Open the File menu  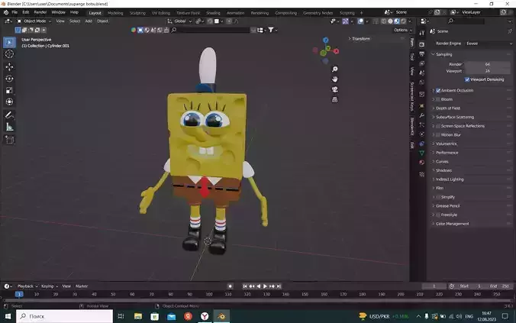[x=15, y=12]
